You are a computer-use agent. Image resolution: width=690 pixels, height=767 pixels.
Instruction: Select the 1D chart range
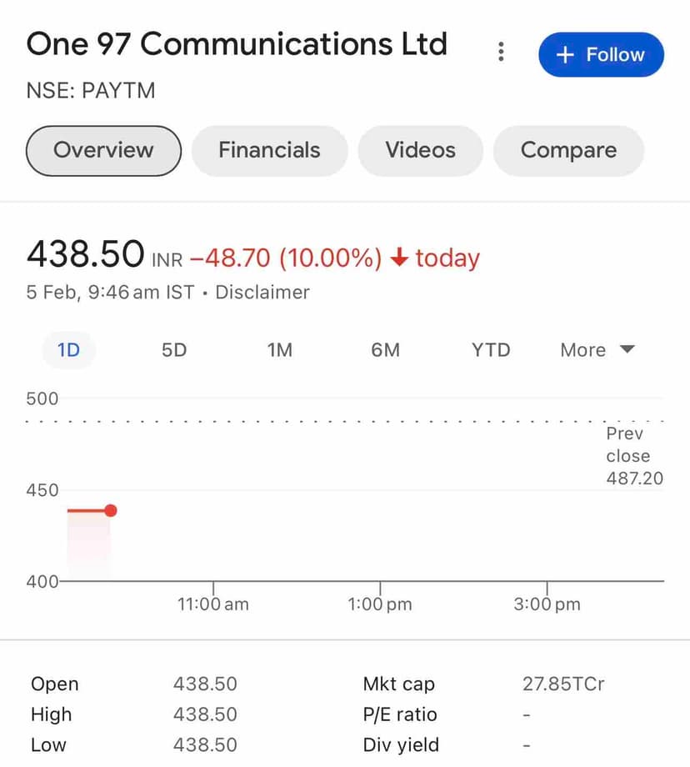tap(68, 350)
